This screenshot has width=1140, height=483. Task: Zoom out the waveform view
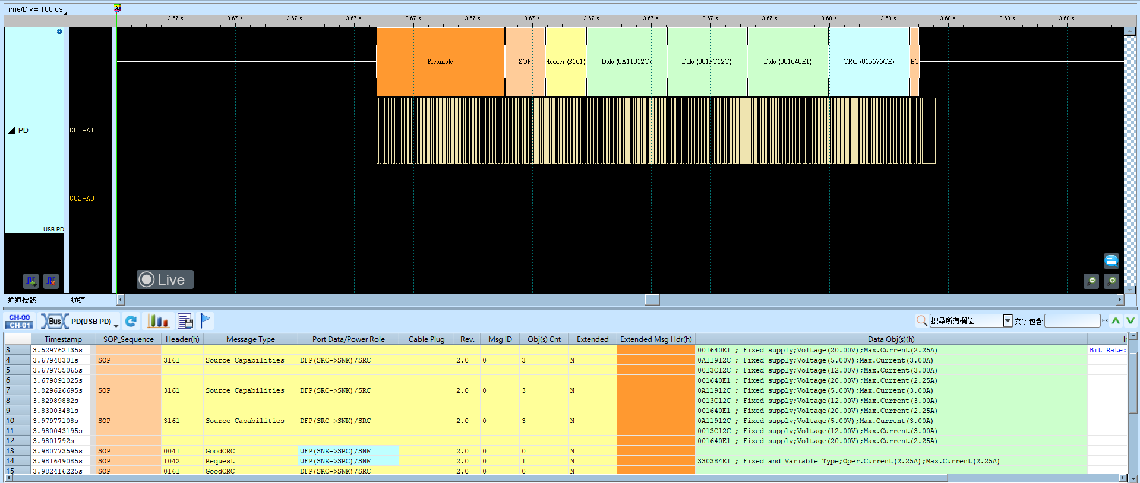(1091, 281)
